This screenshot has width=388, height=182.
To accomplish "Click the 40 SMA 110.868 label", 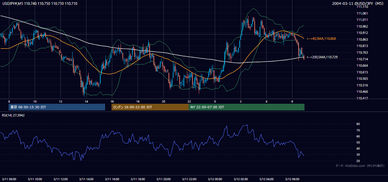I will coord(322,39).
